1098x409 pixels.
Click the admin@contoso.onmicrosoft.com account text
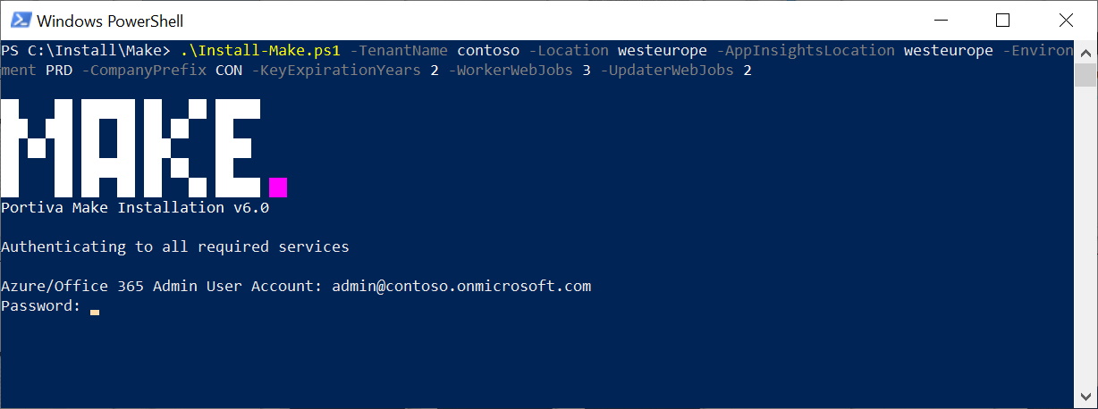click(461, 286)
